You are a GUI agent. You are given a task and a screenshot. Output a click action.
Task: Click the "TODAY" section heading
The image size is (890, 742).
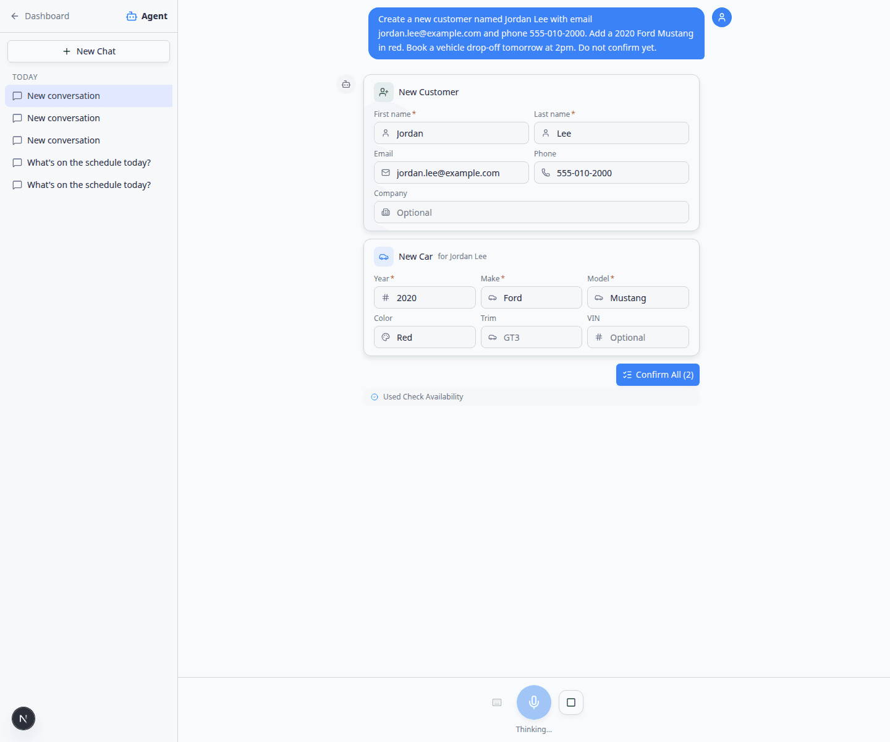coord(25,77)
